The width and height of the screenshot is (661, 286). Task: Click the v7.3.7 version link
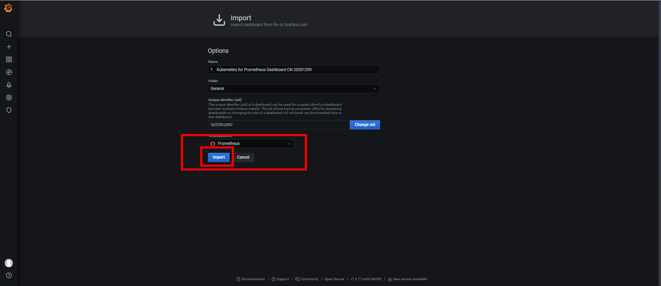366,279
